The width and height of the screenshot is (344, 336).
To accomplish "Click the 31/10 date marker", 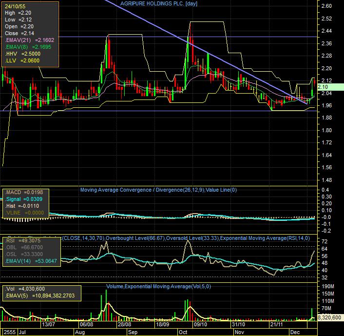I will [x=238, y=324].
